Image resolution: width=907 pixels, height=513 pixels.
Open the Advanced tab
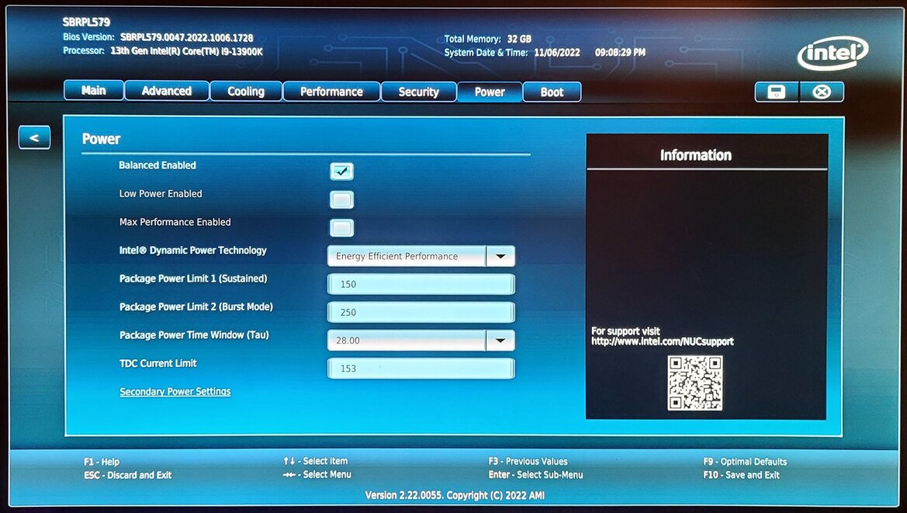click(166, 91)
